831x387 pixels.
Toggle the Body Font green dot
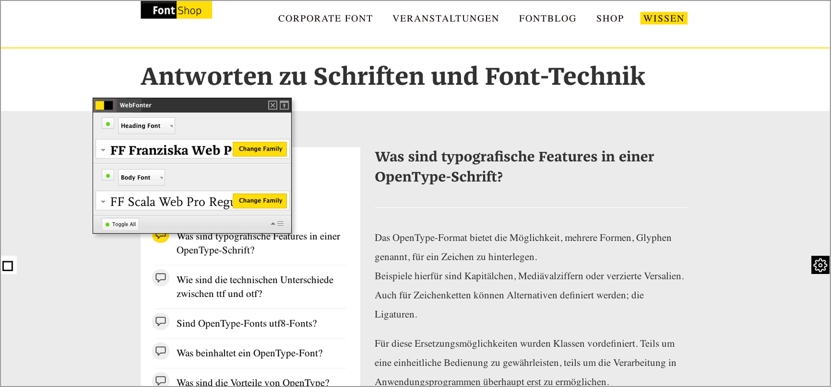108,176
